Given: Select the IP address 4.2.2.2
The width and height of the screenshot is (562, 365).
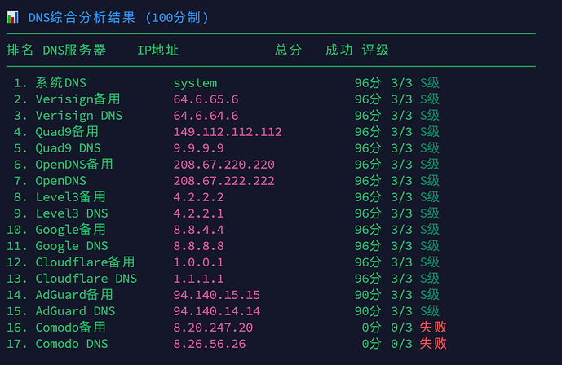Looking at the screenshot, I should point(199,197).
